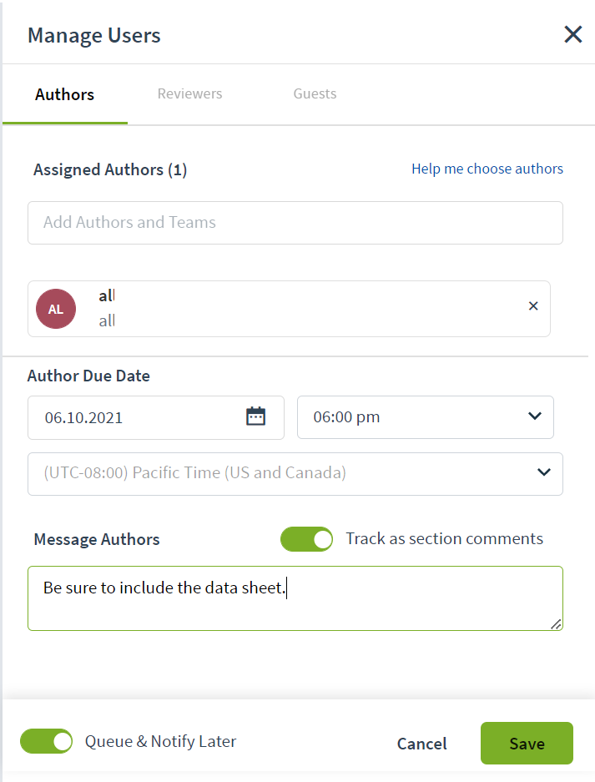595x782 pixels.
Task: Disable Queue & Notify Later toggle
Action: click(x=47, y=741)
